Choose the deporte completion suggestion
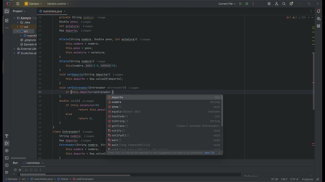 point(164,97)
